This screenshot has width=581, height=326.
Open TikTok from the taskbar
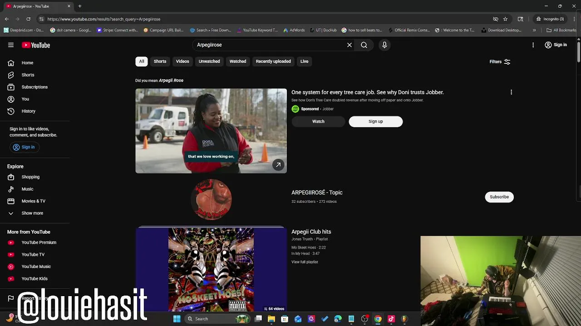coord(391,319)
